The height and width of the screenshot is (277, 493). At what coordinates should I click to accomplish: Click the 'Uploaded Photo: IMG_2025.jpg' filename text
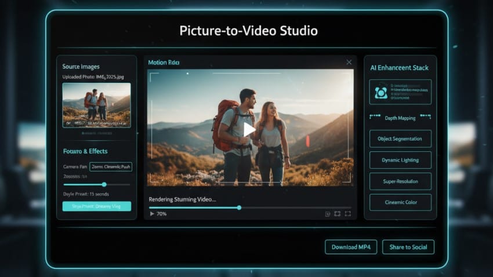tap(93, 77)
